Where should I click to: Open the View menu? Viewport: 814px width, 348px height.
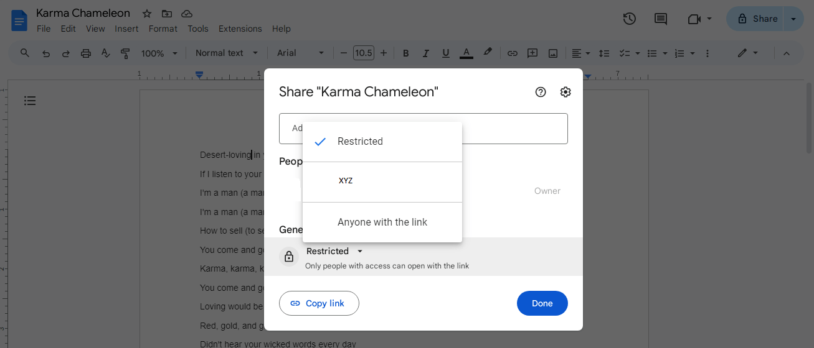pos(95,29)
